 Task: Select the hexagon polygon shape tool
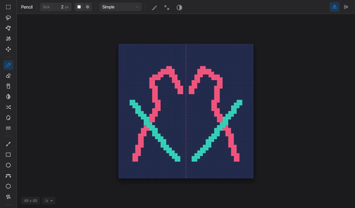[x=8, y=186]
